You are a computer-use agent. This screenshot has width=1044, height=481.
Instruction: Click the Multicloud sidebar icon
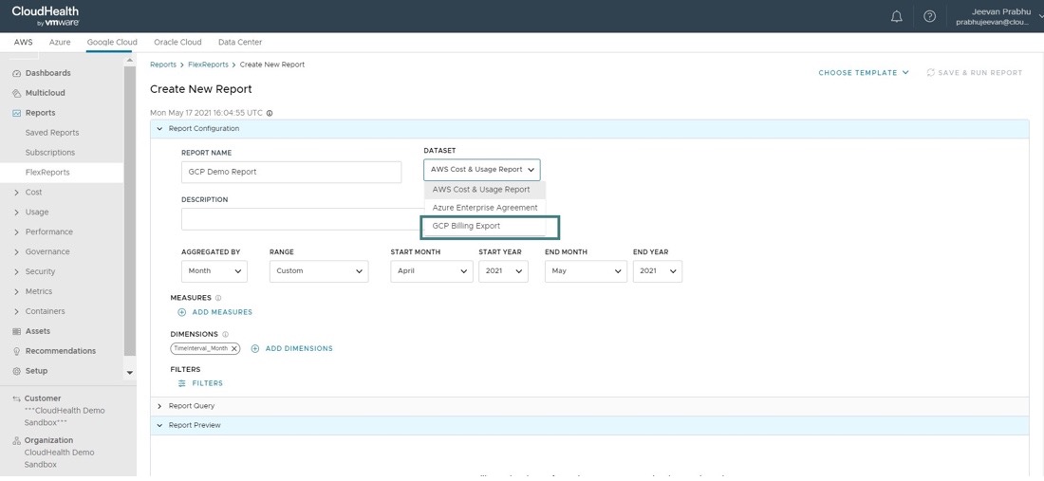pyautogui.click(x=17, y=93)
